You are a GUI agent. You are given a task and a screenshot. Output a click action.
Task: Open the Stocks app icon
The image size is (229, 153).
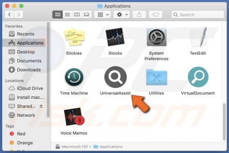pyautogui.click(x=115, y=37)
